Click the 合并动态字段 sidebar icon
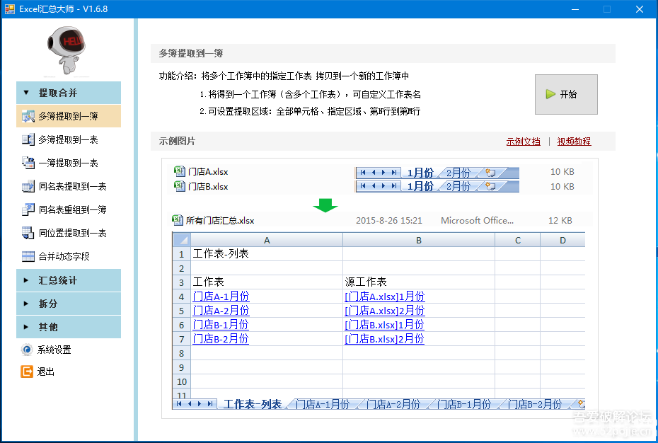The width and height of the screenshot is (658, 443). tap(28, 256)
